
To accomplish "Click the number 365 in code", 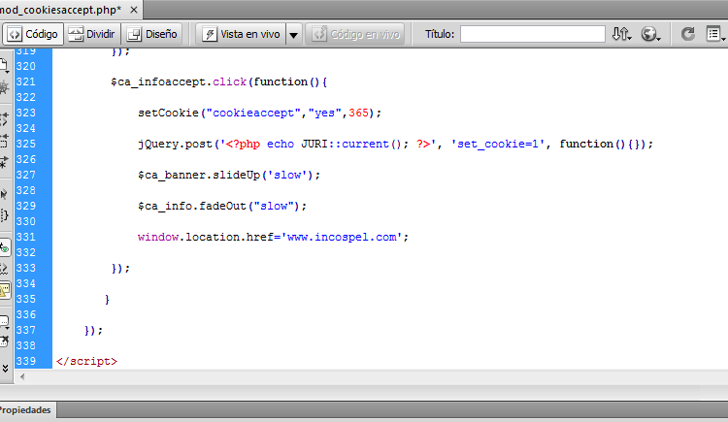I will [x=358, y=113].
